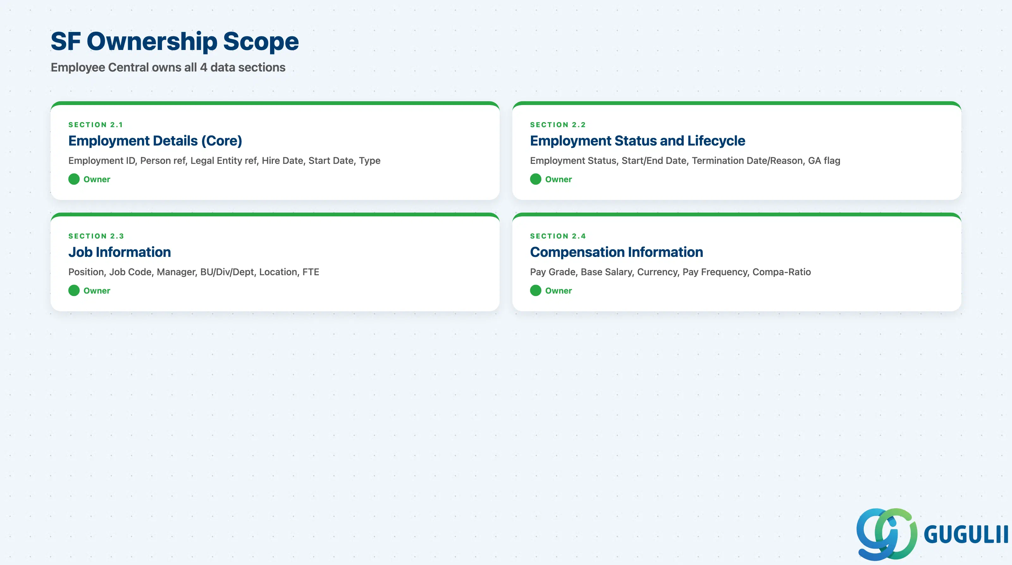This screenshot has height=565, width=1012.
Task: Click the 'Employment Status, Start/End Date' field list
Action: [685, 161]
